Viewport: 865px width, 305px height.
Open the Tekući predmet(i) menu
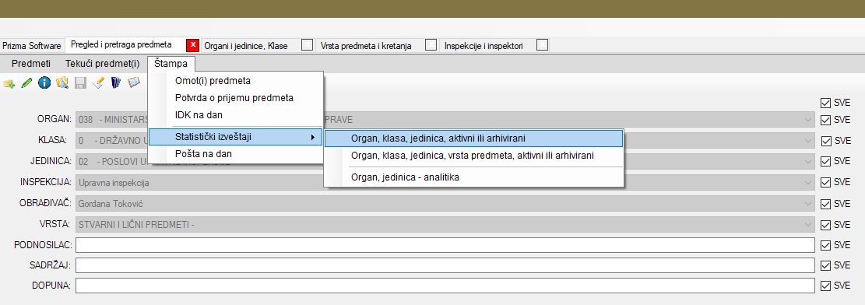(103, 64)
